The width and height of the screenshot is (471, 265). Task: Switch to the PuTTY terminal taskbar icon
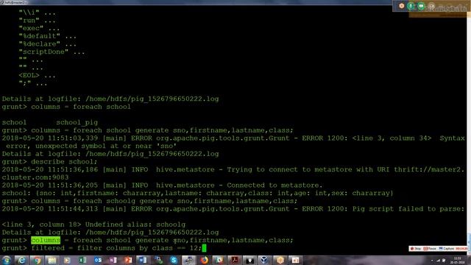(188, 260)
